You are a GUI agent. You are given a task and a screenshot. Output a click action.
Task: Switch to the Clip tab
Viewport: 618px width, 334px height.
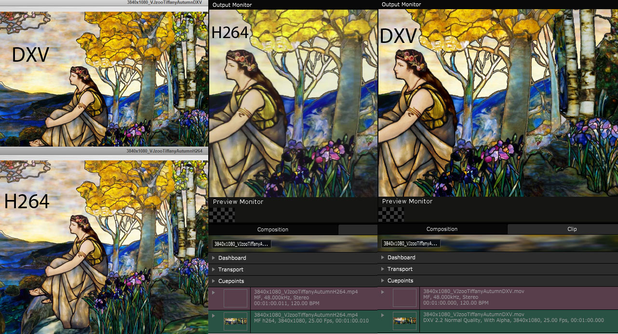pos(572,229)
